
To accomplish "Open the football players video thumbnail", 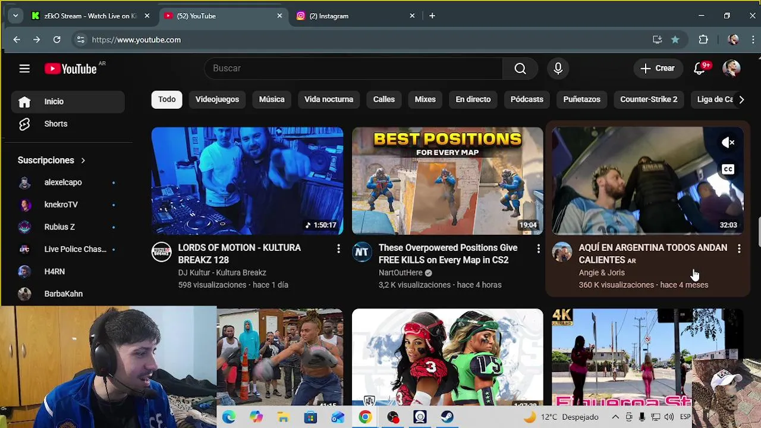I will click(447, 357).
